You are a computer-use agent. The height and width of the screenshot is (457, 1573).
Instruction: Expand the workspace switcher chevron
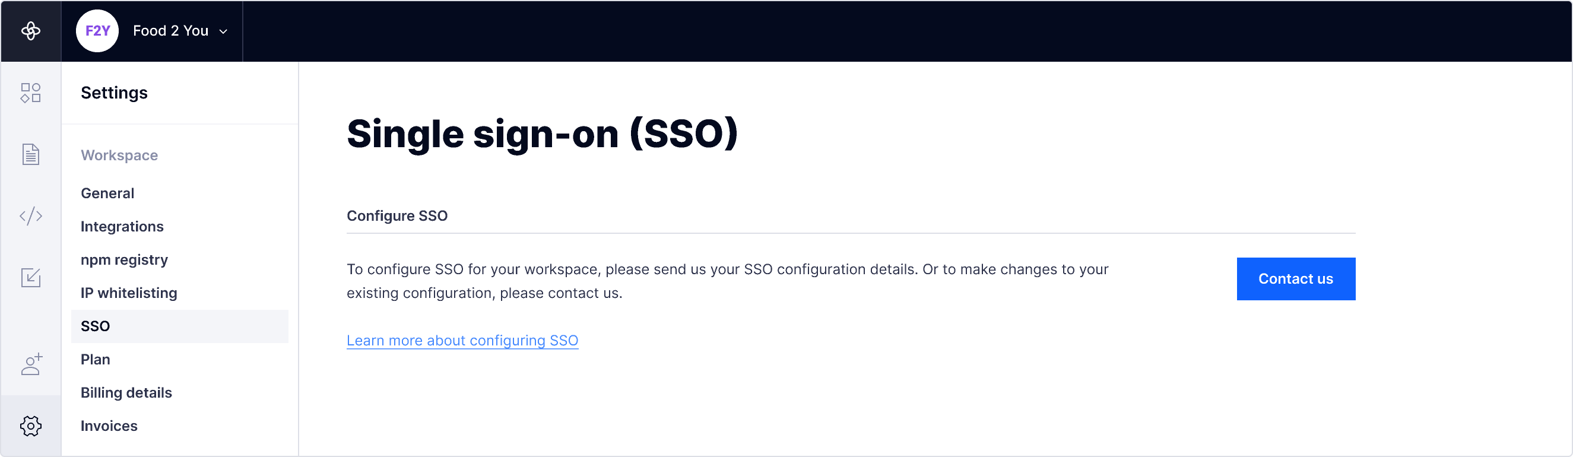(223, 31)
